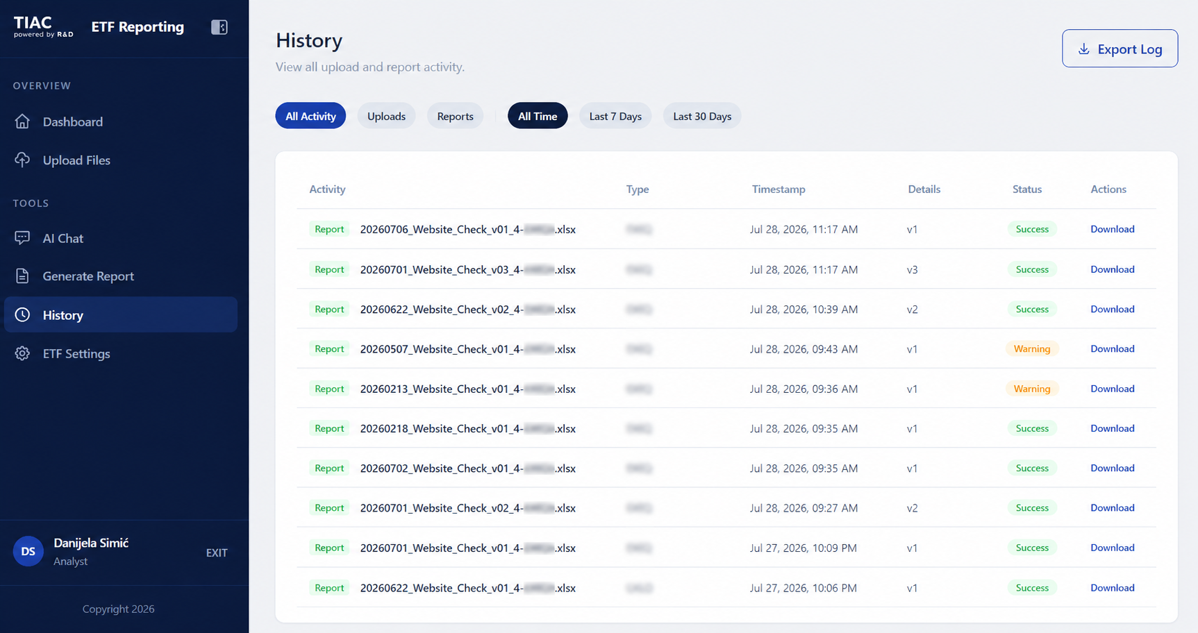Filter by Reports only
Screen dimensions: 1198x633
[455, 116]
